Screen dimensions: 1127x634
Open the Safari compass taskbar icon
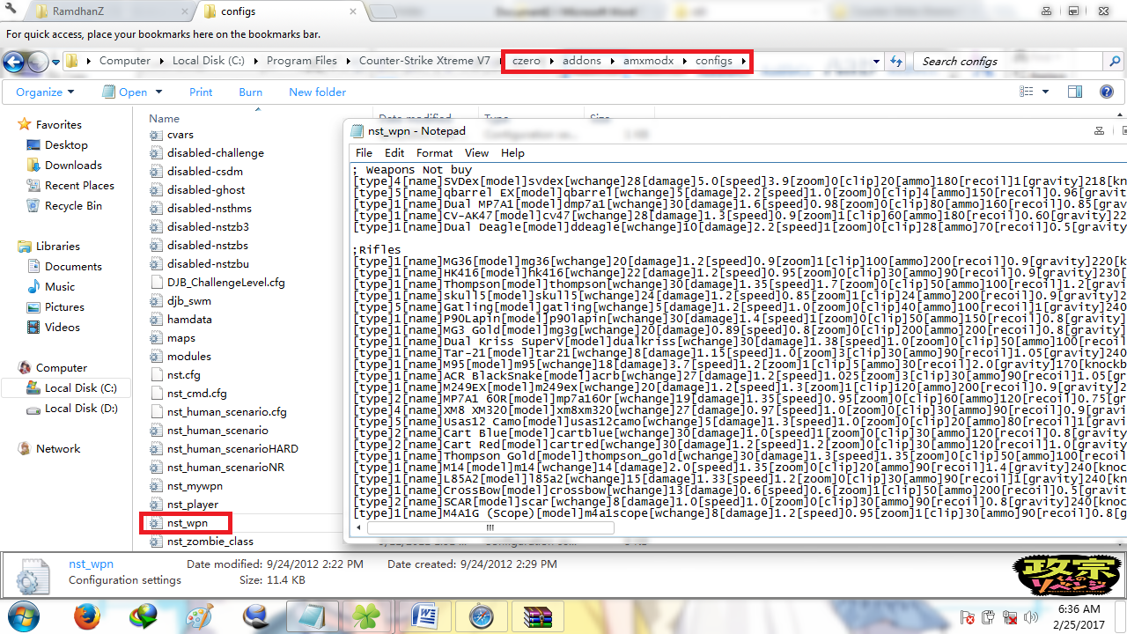point(481,615)
